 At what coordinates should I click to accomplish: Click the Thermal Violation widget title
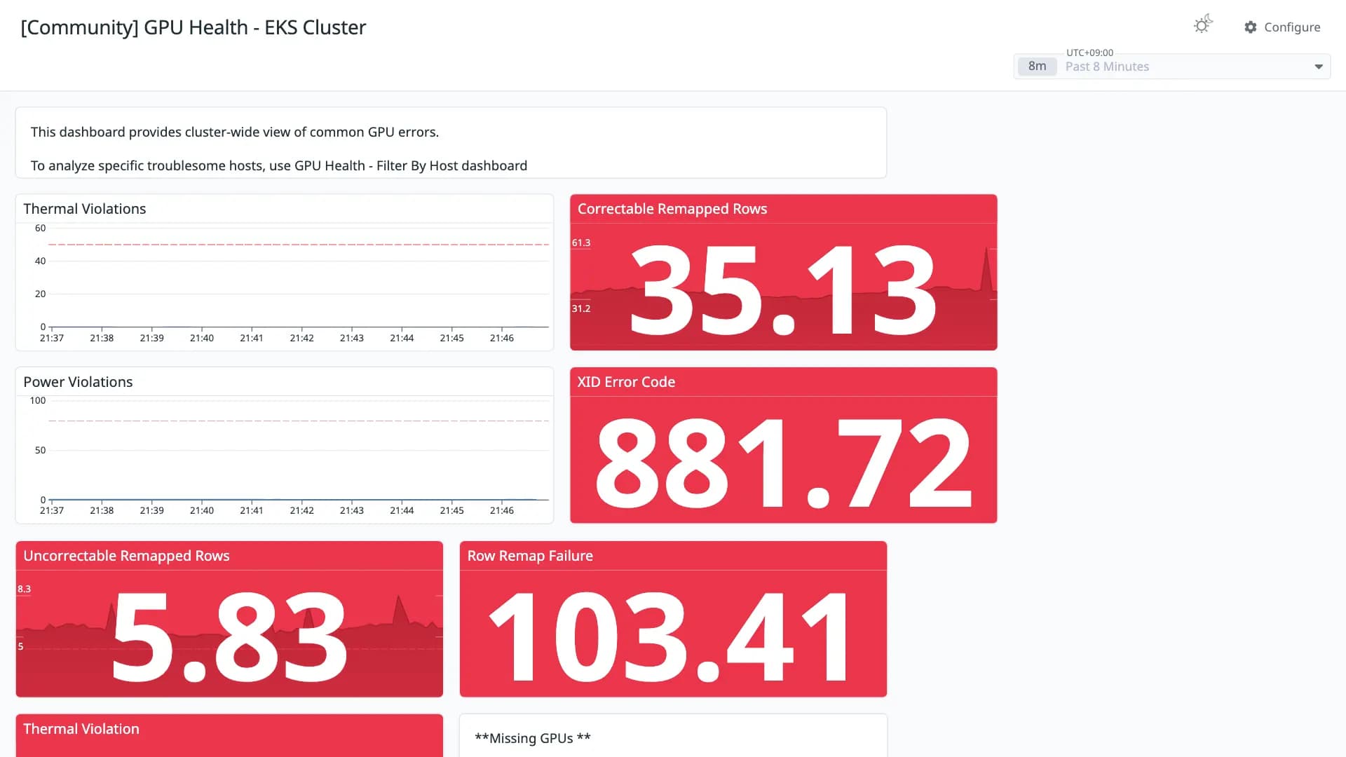(81, 729)
